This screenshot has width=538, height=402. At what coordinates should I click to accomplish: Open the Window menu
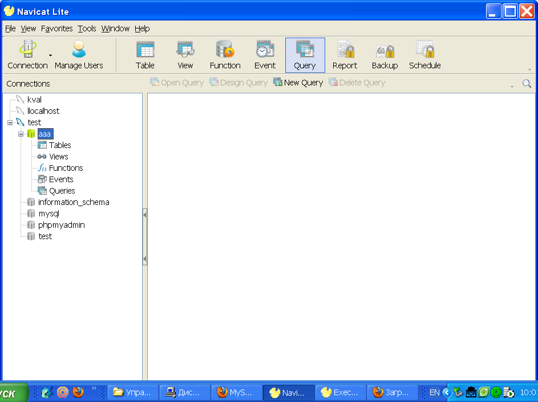pyautogui.click(x=115, y=28)
